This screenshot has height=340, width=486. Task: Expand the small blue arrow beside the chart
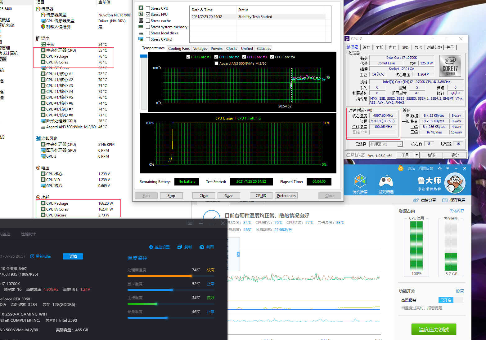point(238,254)
